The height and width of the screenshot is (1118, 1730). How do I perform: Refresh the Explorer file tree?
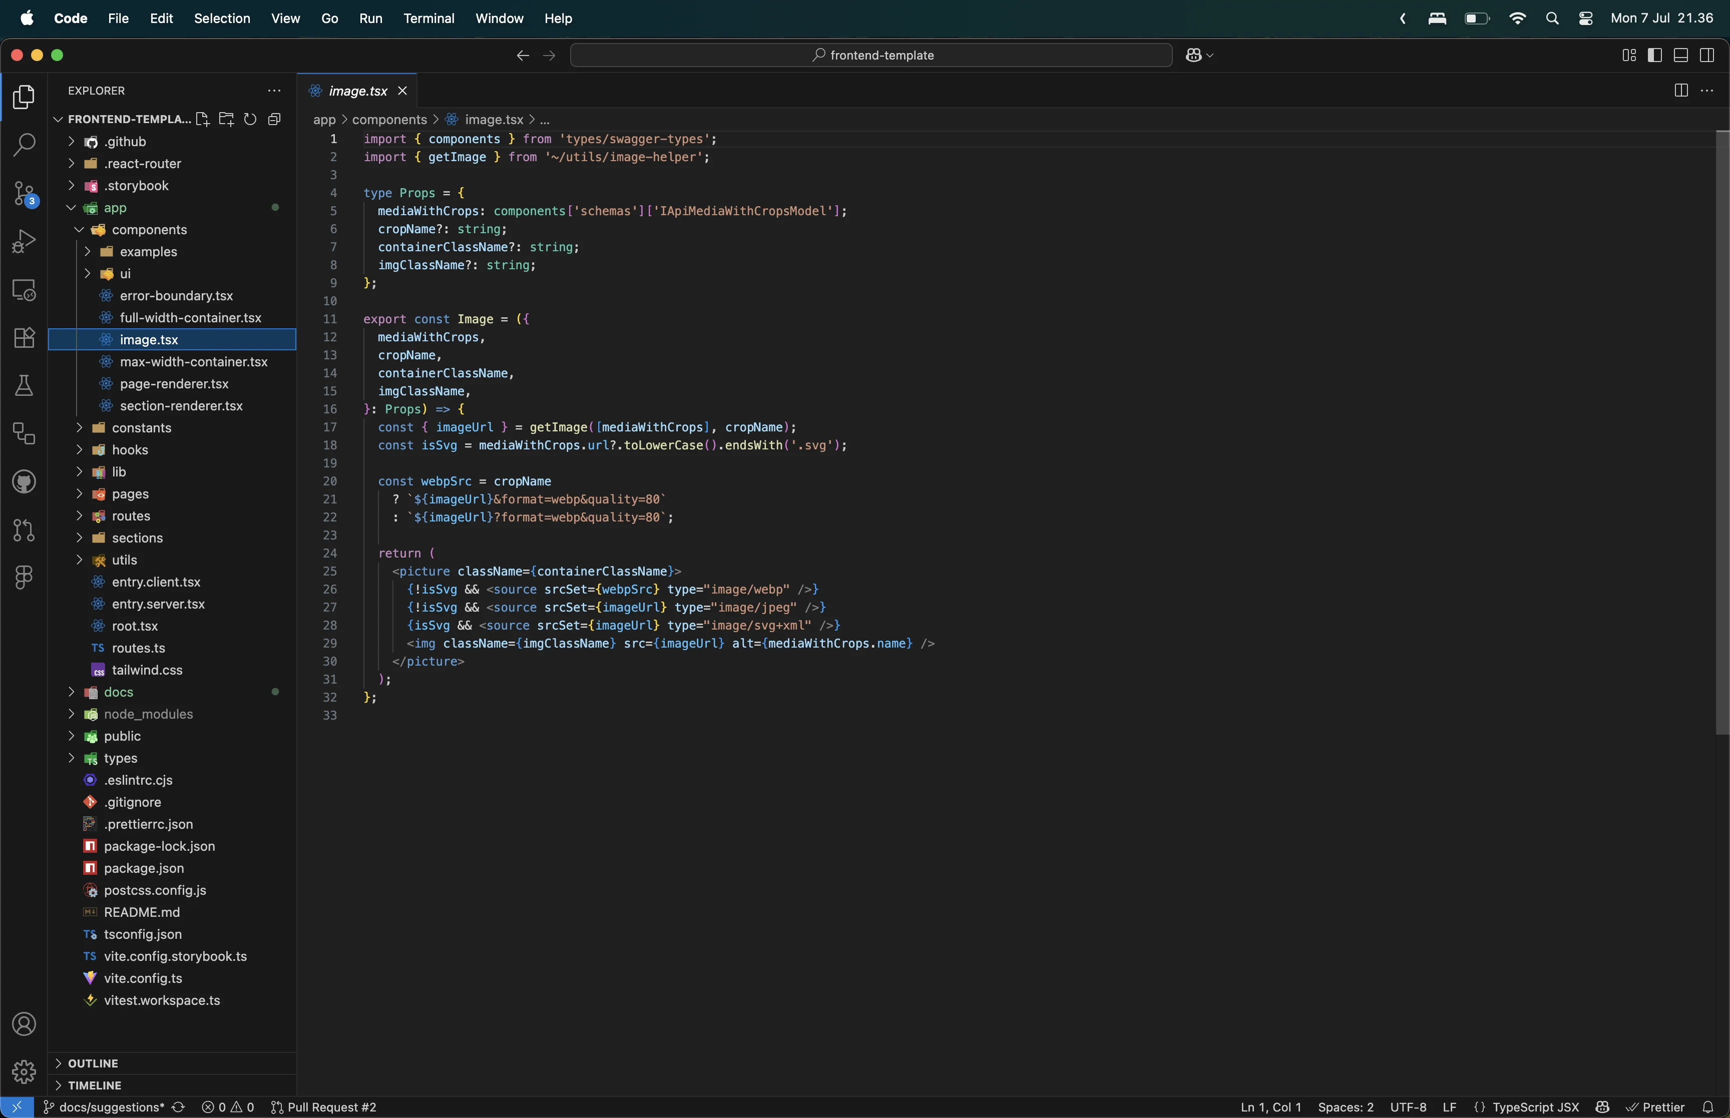pos(250,119)
